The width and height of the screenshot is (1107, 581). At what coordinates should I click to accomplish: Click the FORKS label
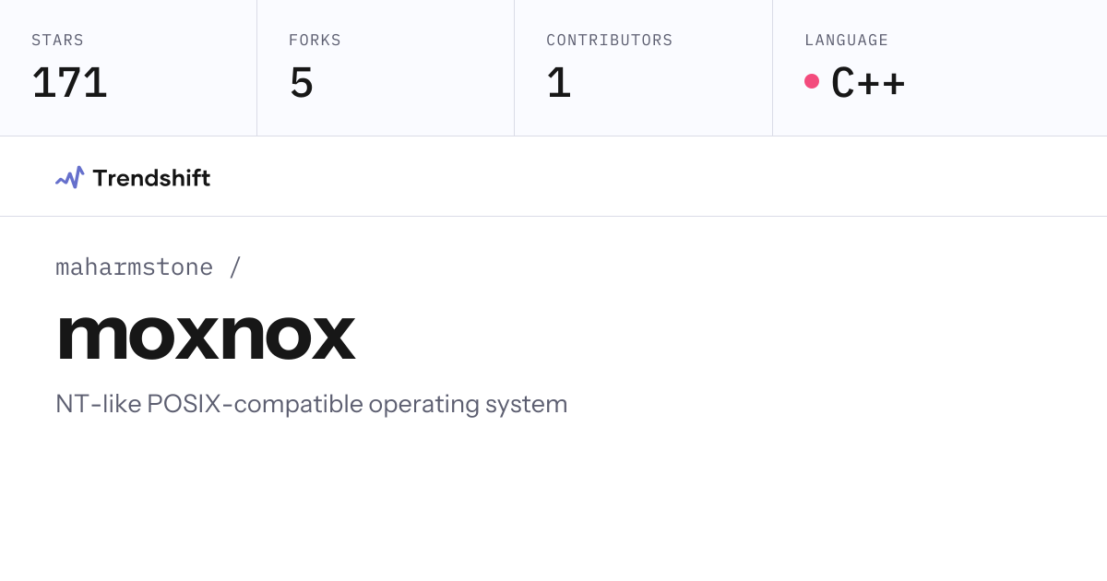[315, 41]
